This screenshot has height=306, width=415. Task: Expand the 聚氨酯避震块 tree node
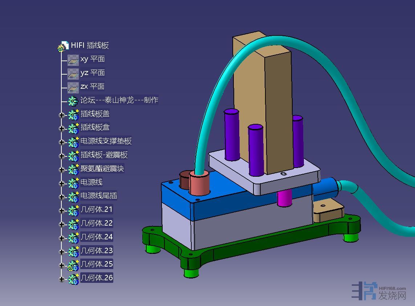(62, 169)
